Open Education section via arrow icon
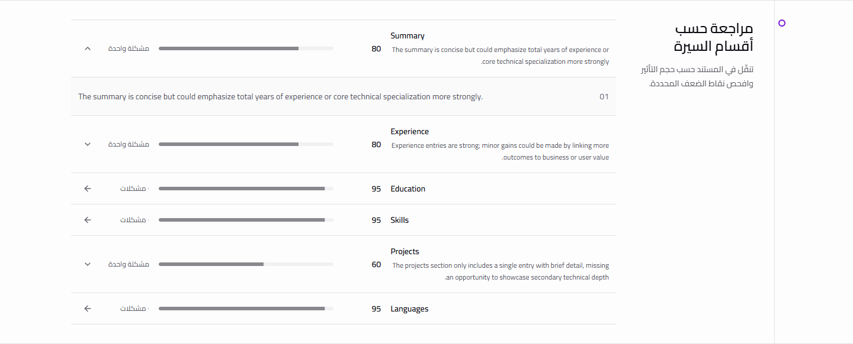853x344 pixels. coord(88,189)
